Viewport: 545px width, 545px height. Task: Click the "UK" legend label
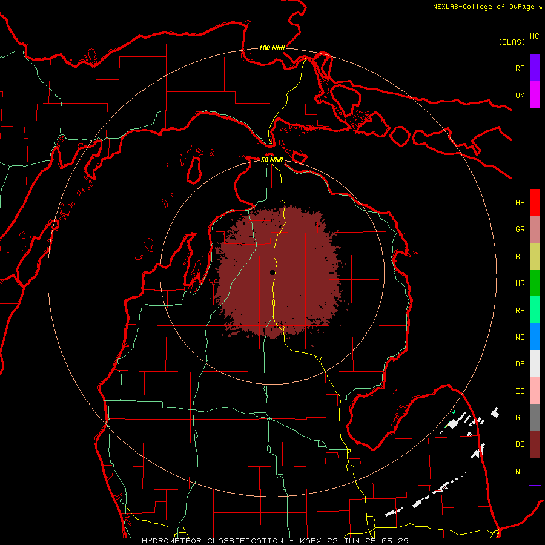pyautogui.click(x=520, y=95)
